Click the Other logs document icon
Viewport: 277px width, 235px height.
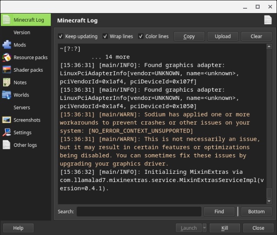(7, 145)
